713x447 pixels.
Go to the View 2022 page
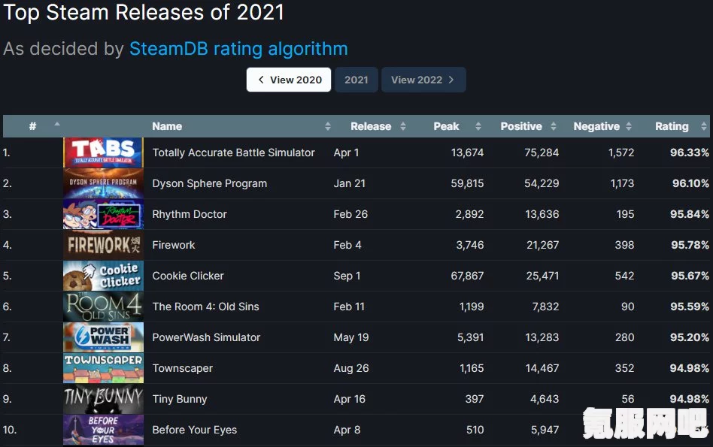tap(423, 80)
